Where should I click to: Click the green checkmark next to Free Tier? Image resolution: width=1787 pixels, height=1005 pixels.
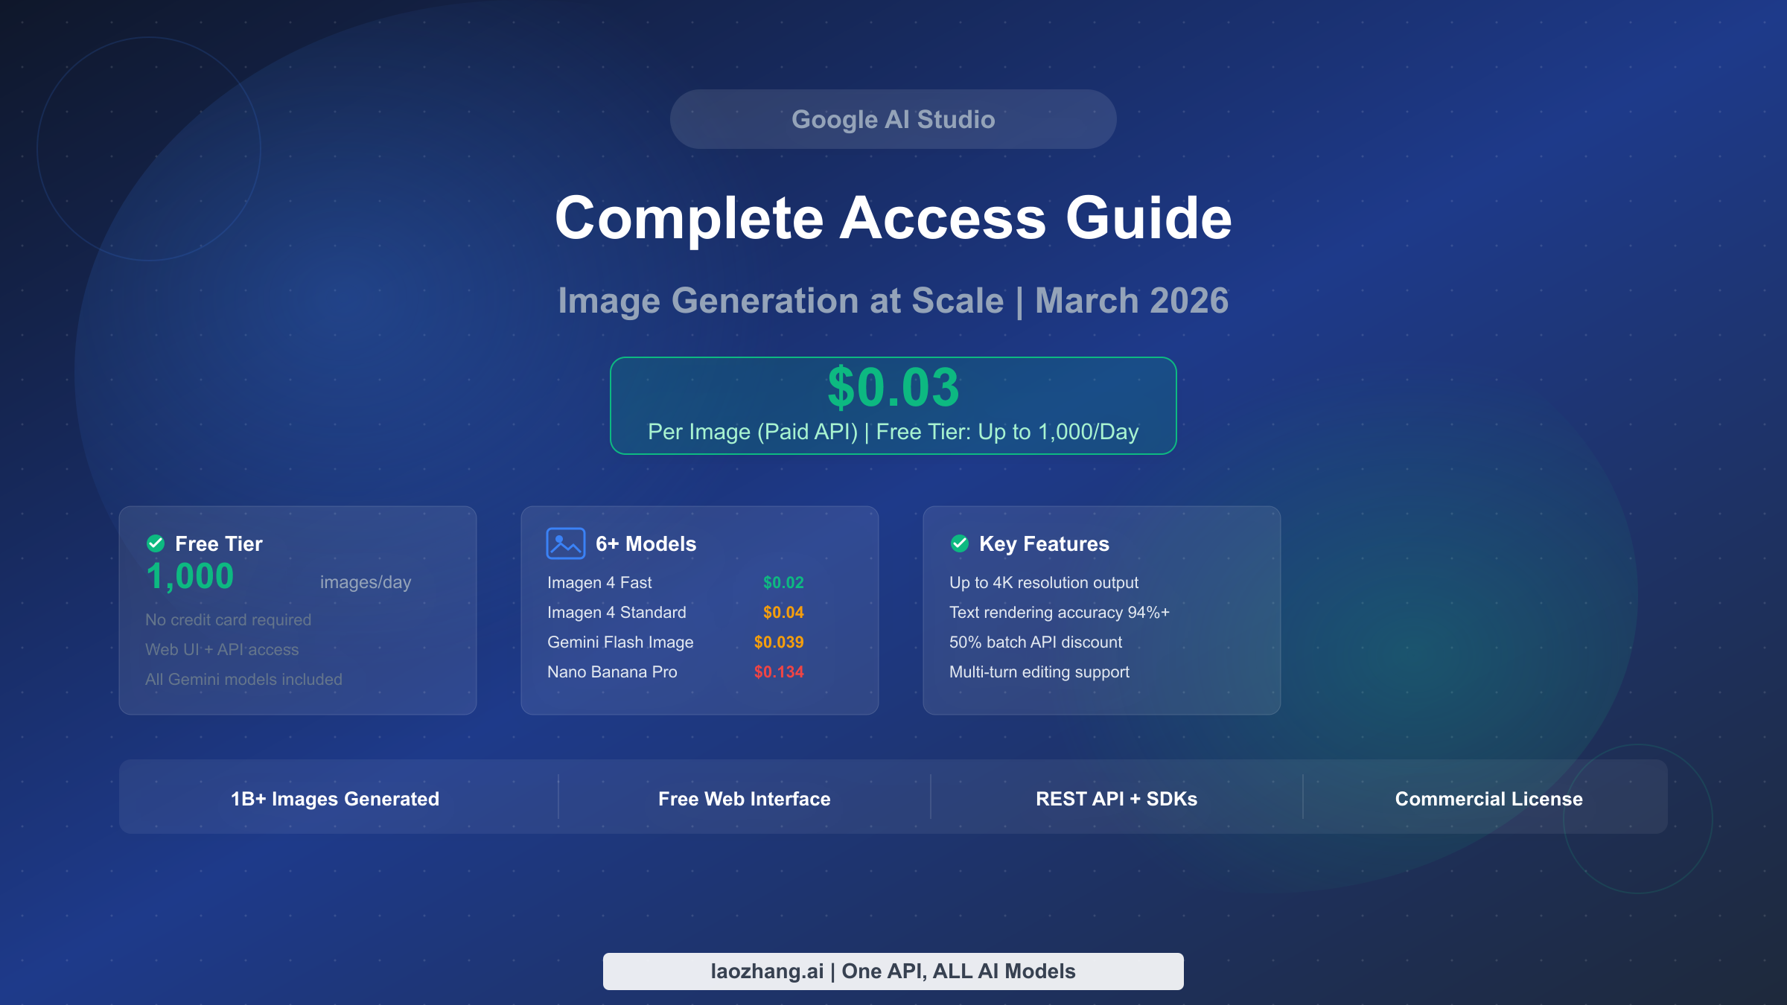coord(156,543)
